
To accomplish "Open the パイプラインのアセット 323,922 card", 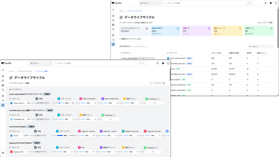I will [x=134, y=31].
